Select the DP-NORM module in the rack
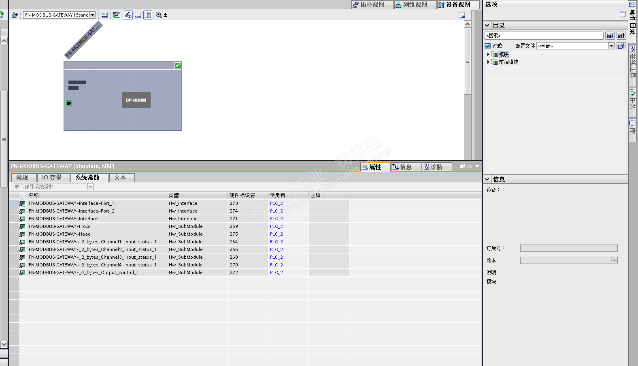638x366 pixels. tap(136, 100)
